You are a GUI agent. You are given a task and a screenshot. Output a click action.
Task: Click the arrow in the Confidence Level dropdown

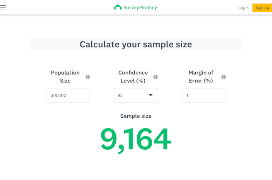point(151,95)
